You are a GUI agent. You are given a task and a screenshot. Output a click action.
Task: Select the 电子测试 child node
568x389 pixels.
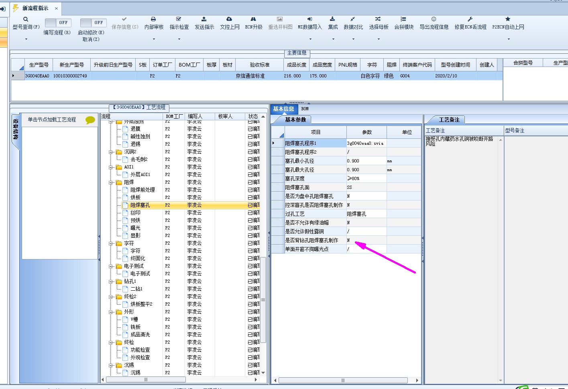140,274
